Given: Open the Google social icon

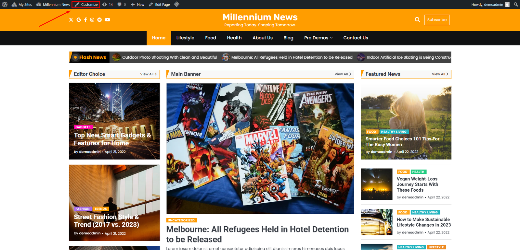Looking at the screenshot, I should [x=79, y=20].
